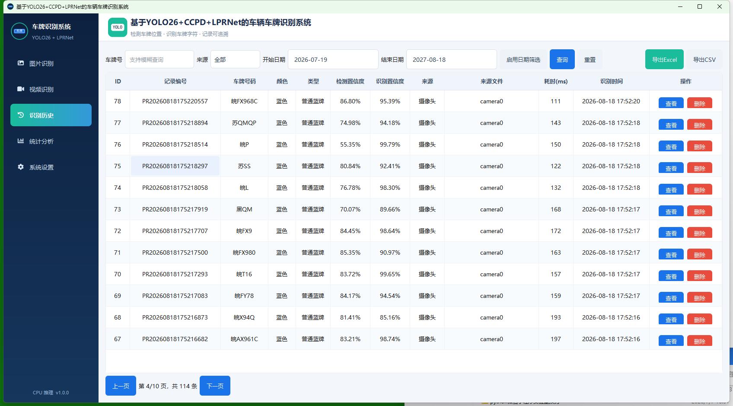733x406 pixels.
Task: Click plate cell 皖X94Q
Action: pyautogui.click(x=244, y=317)
